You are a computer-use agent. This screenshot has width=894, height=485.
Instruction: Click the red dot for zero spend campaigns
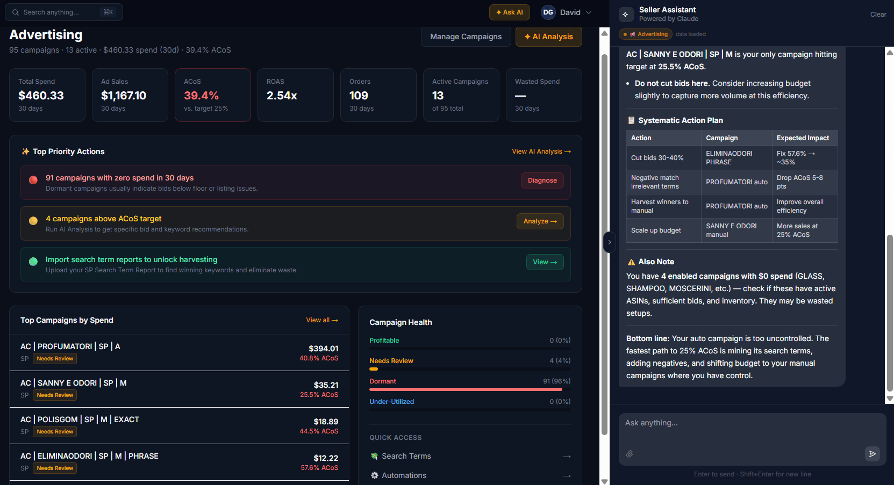(33, 180)
